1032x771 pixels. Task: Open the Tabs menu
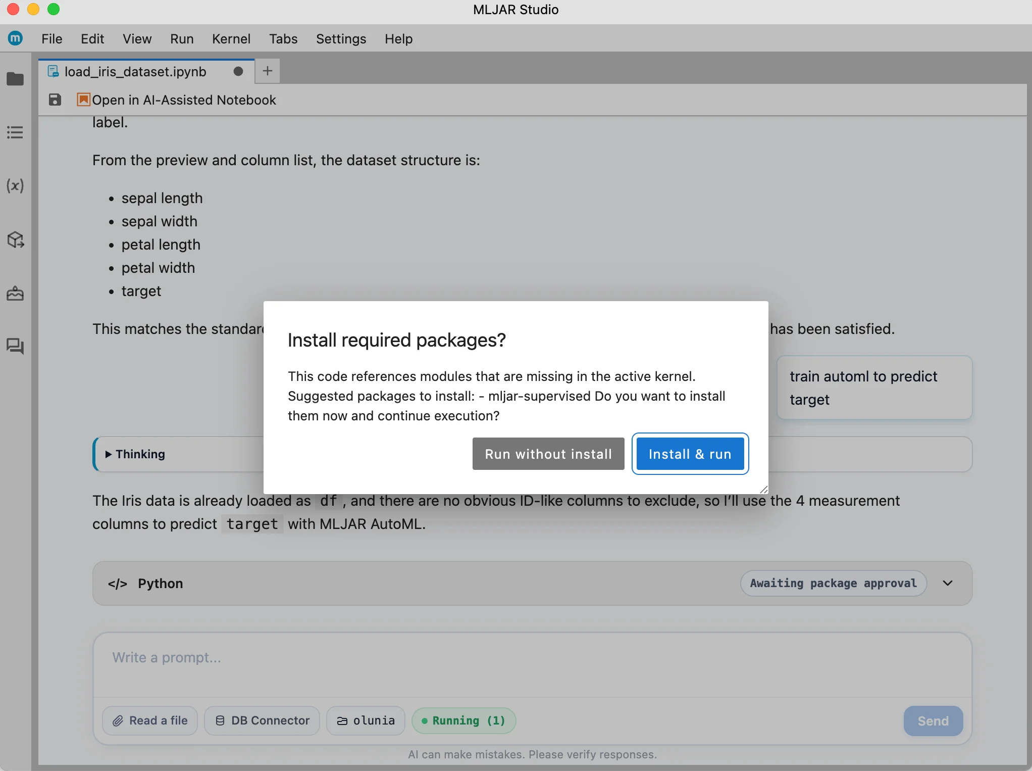pos(283,39)
